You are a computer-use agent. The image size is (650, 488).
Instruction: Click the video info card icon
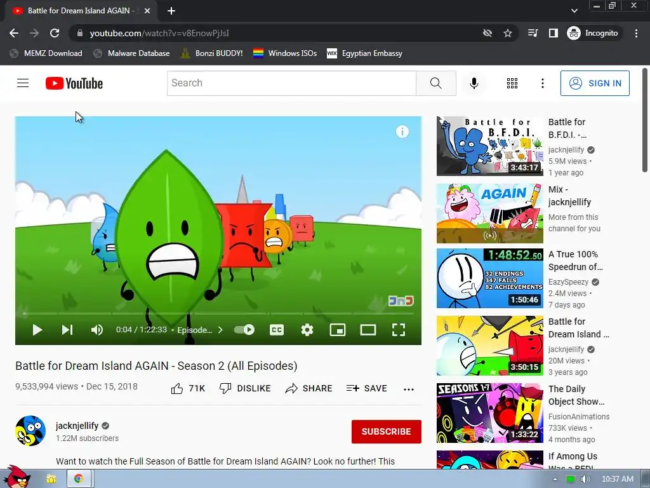pos(402,132)
